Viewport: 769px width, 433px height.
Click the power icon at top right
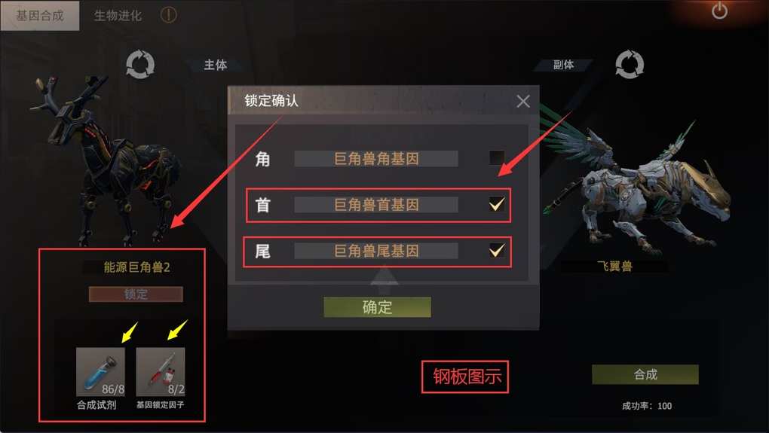[x=719, y=11]
